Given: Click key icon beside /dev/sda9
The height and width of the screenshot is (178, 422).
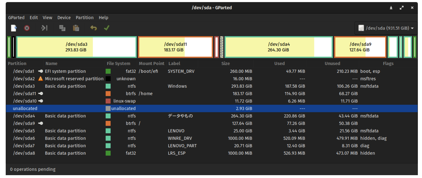Looking at the screenshot, I should [x=41, y=123].
